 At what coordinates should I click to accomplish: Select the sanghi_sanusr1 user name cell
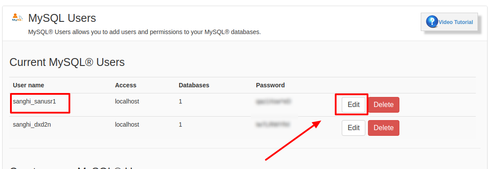34,101
